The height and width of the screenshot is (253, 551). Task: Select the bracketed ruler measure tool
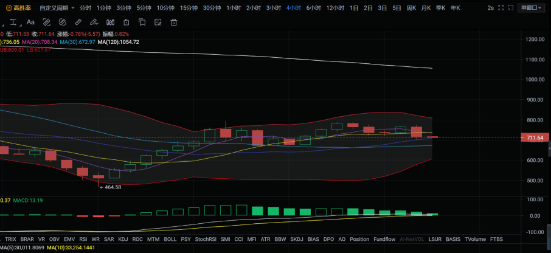click(46, 22)
